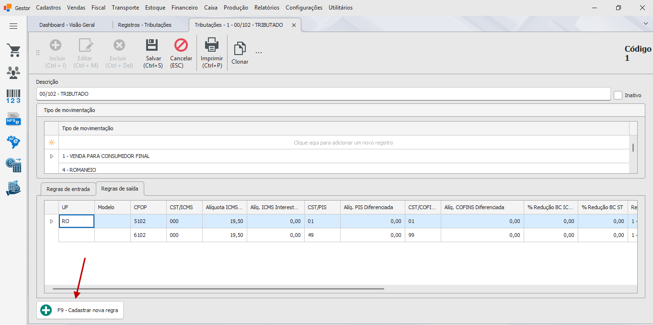
Task: Select the 4 - ROMANEIO row
Action: click(344, 168)
